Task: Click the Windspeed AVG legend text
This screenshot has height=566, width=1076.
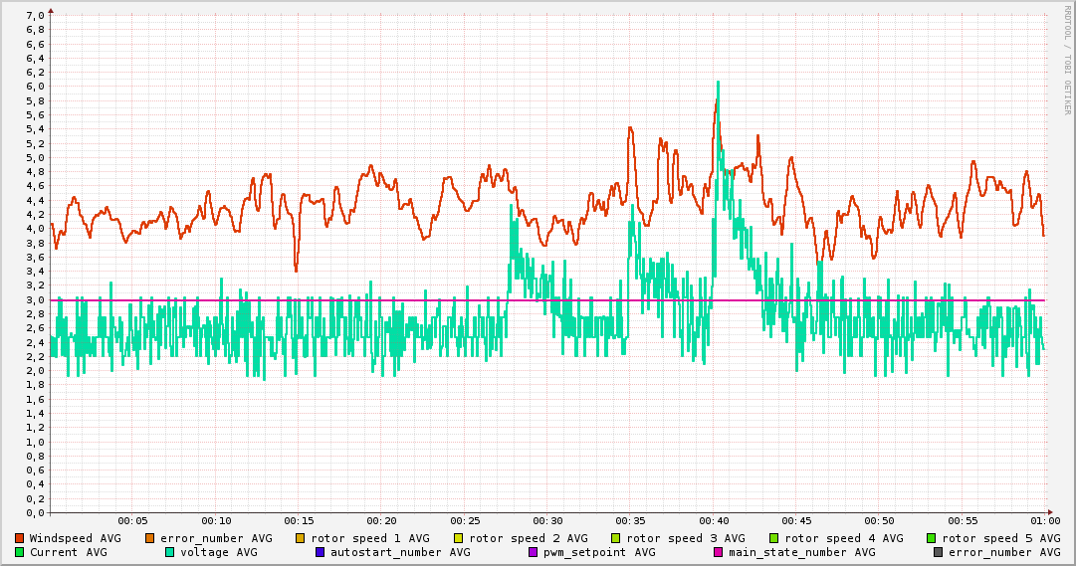Action: pyautogui.click(x=75, y=538)
